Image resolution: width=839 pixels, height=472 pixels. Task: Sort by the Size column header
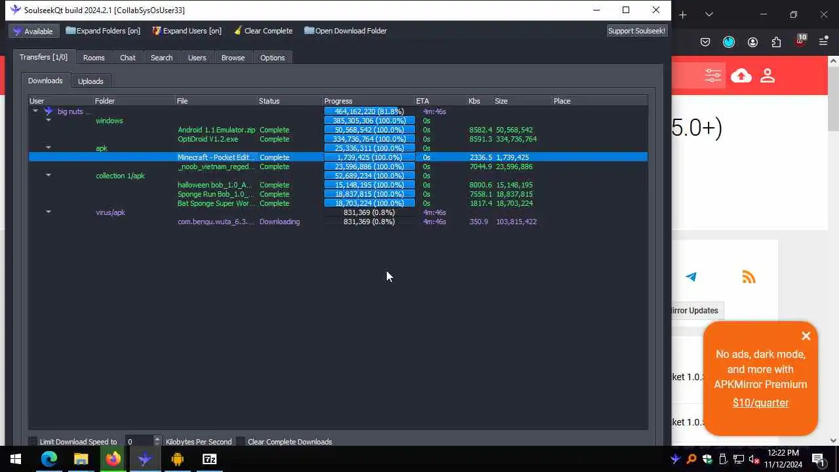click(x=523, y=101)
